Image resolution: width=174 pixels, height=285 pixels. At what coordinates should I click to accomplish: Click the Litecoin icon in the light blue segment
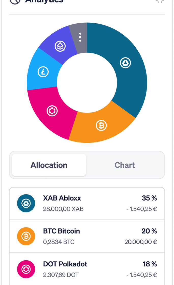43,72
